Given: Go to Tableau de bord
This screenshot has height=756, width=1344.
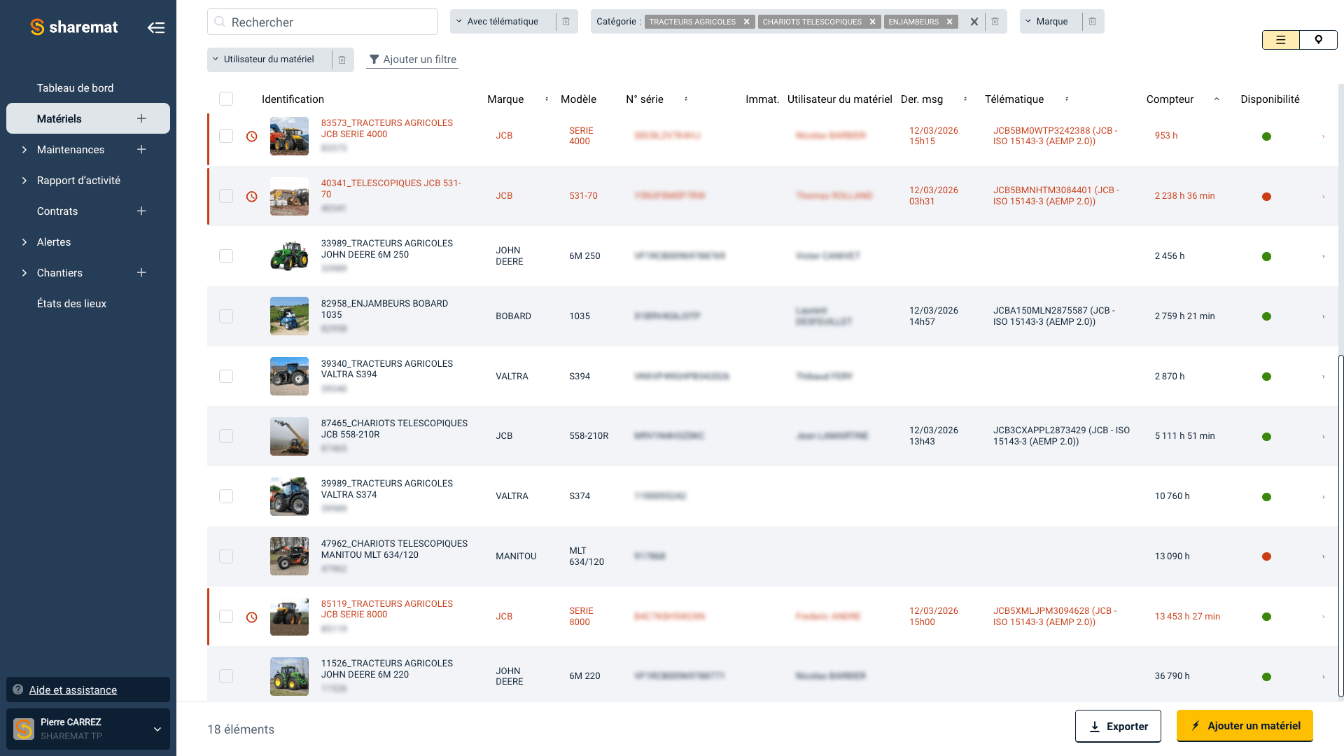Looking at the screenshot, I should (x=75, y=88).
